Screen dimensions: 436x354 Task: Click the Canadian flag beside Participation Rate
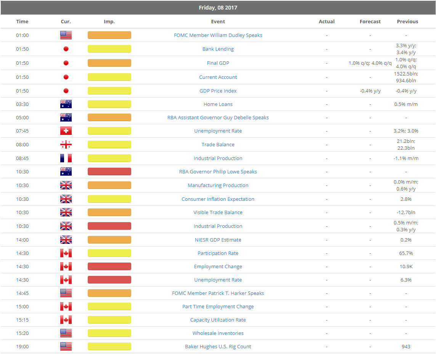pyautogui.click(x=66, y=253)
